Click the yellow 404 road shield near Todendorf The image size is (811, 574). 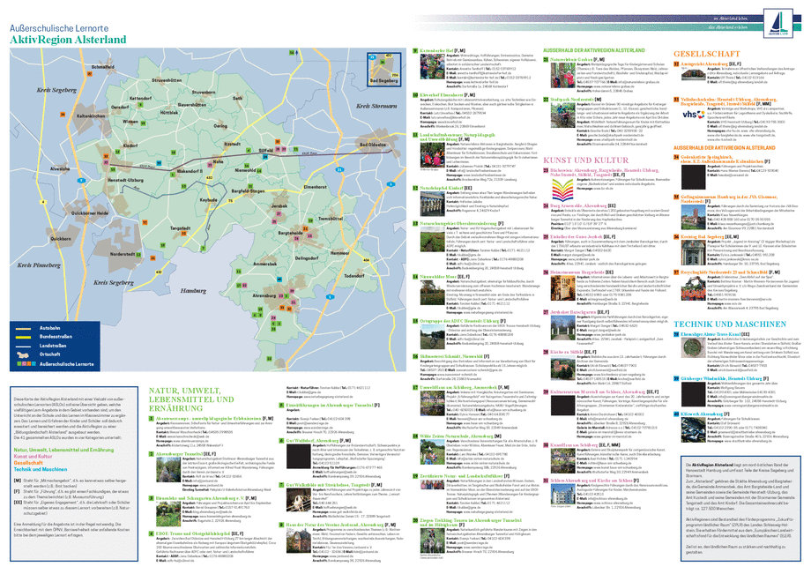pyautogui.click(x=367, y=260)
